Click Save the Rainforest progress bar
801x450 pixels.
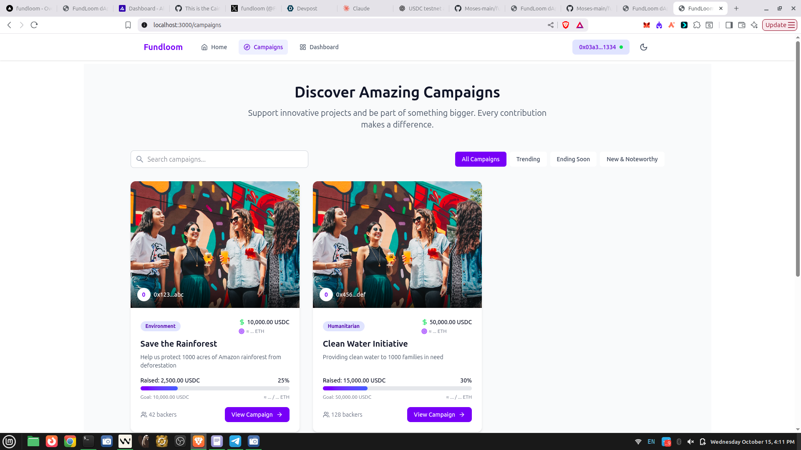pyautogui.click(x=214, y=388)
